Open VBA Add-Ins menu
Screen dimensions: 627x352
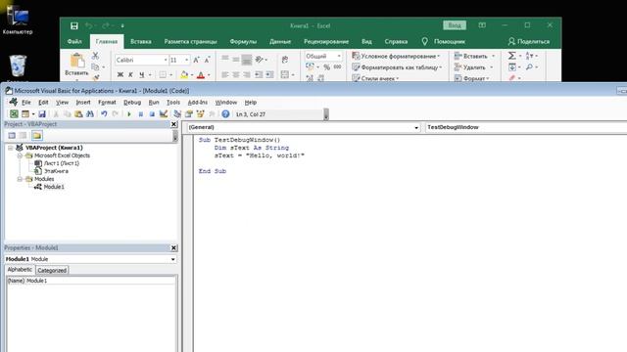click(198, 103)
